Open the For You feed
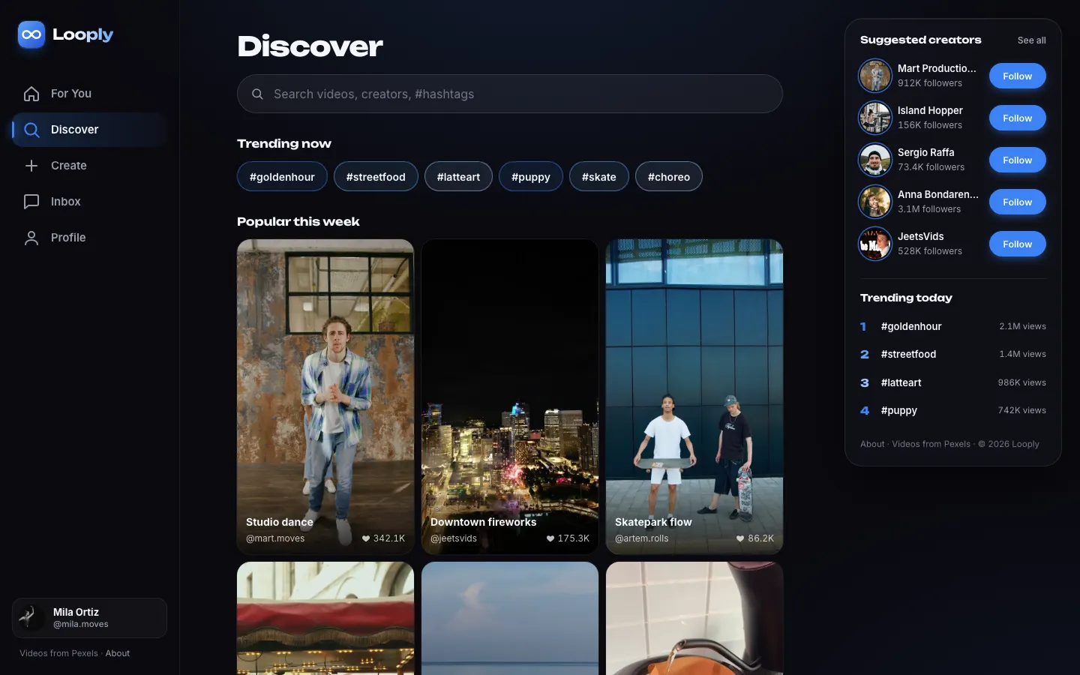This screenshot has width=1080, height=675. pyautogui.click(x=89, y=94)
